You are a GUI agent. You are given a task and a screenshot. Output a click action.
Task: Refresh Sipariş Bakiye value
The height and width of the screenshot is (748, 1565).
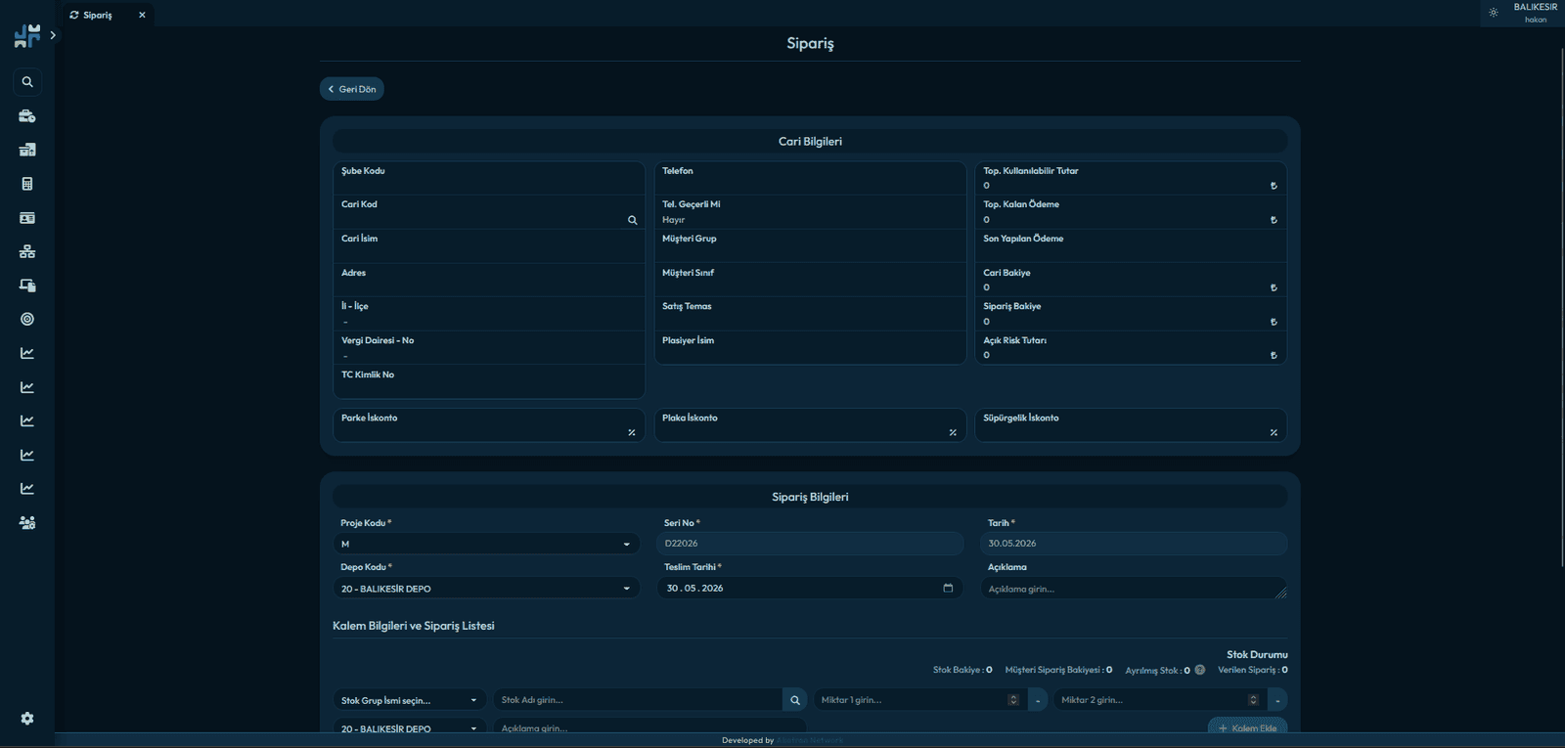[1274, 322]
